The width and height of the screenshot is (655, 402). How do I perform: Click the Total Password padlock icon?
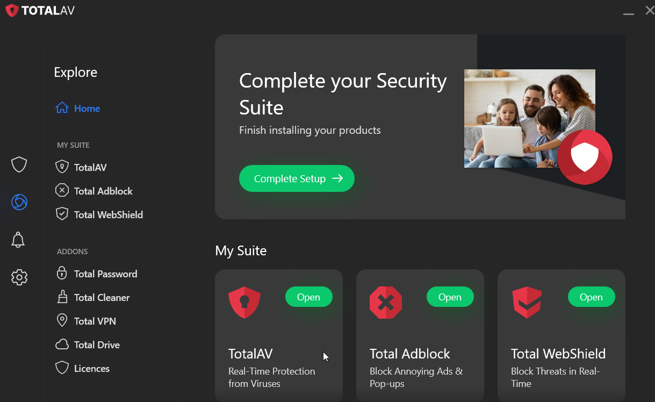(x=62, y=273)
